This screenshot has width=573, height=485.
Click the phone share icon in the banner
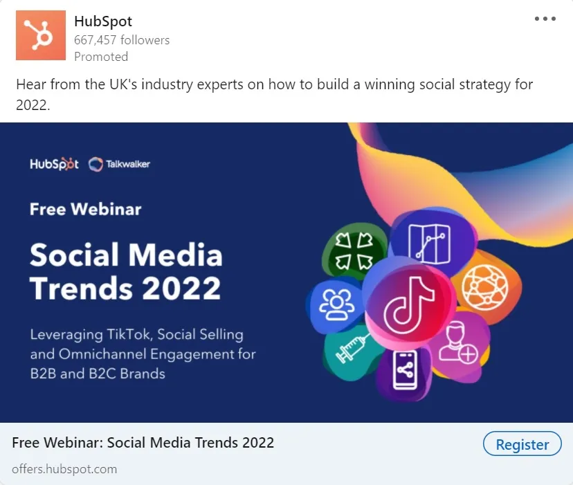click(405, 370)
